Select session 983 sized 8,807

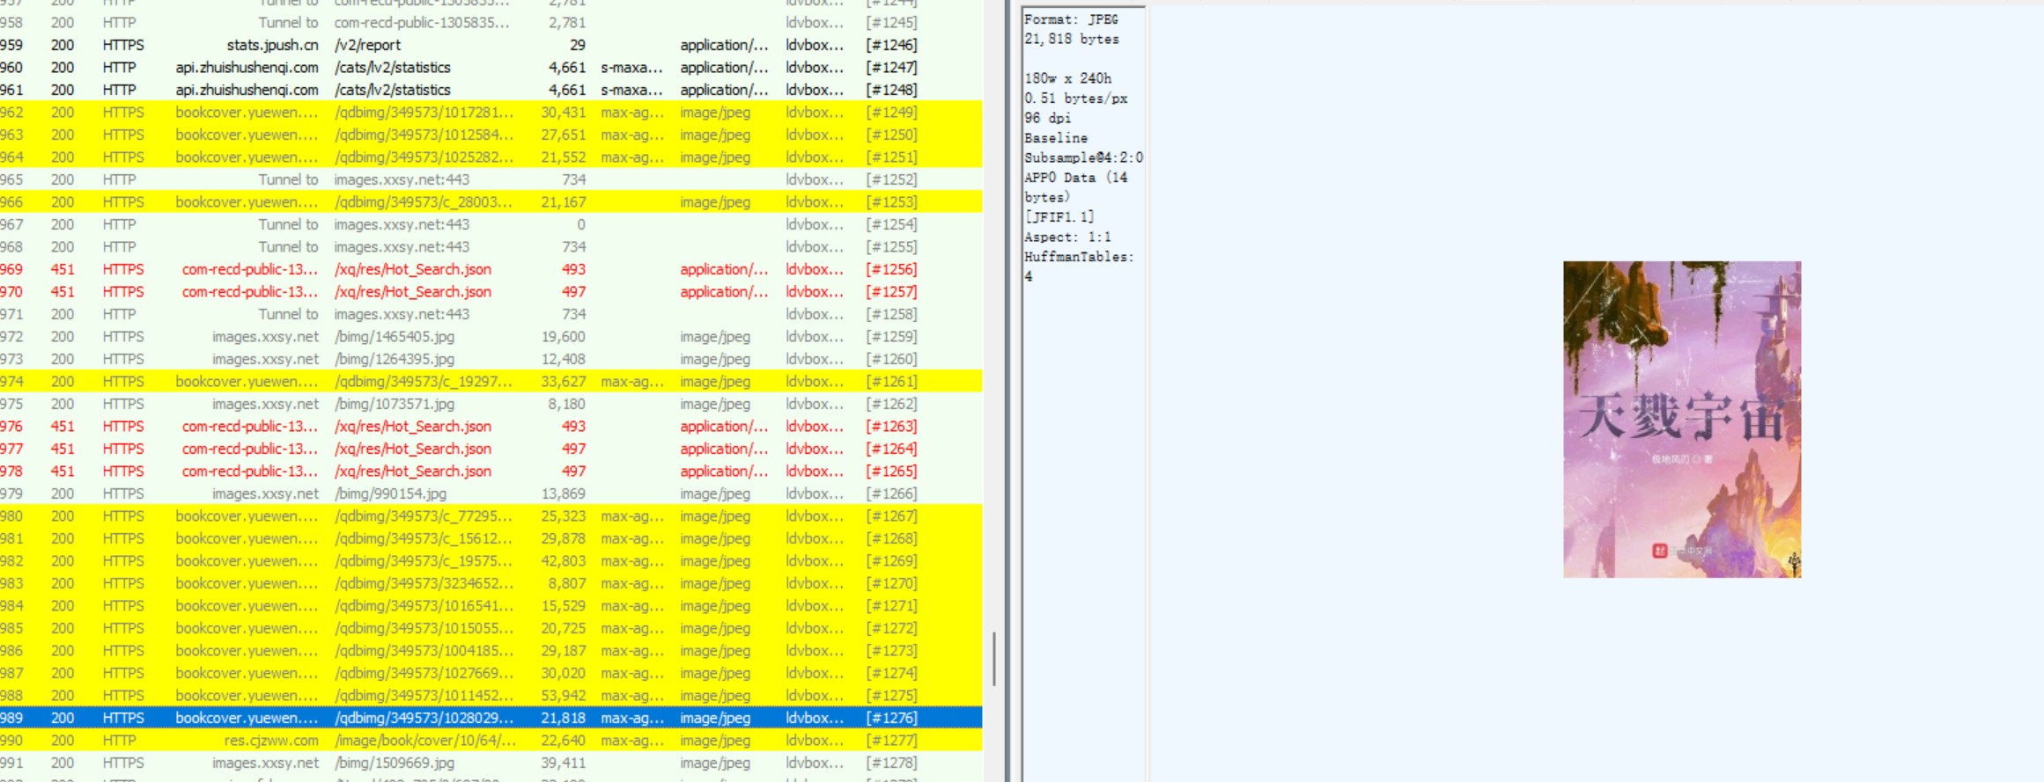point(491,583)
